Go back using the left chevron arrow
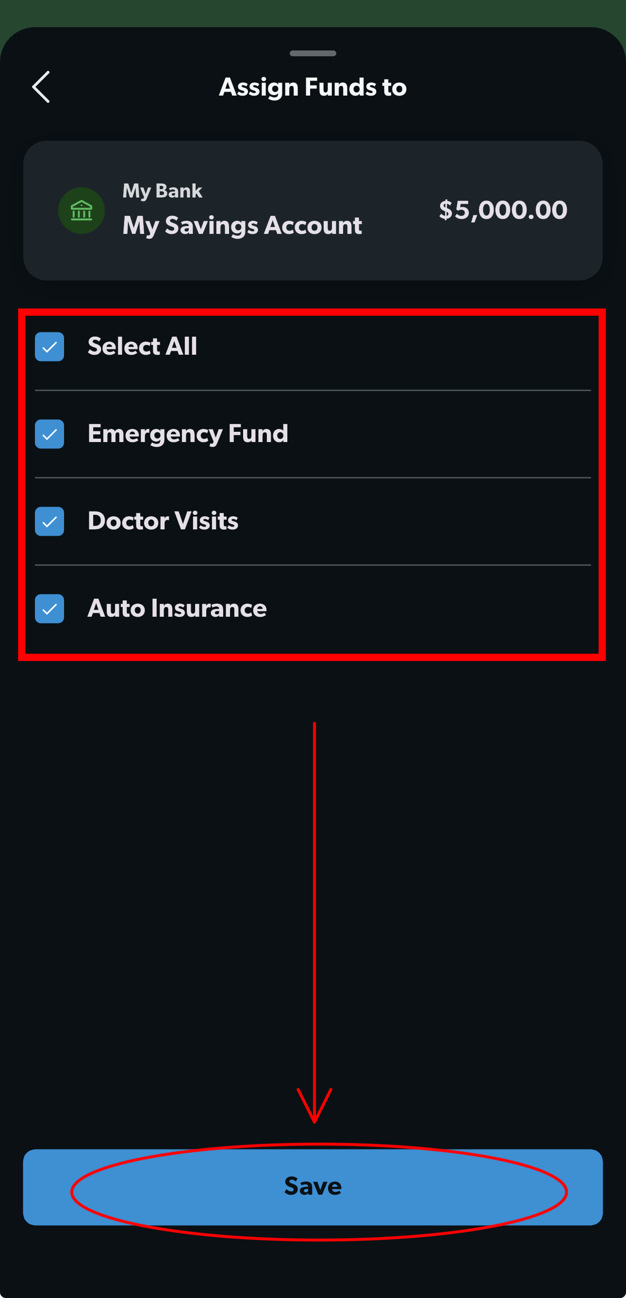626x1298 pixels. pos(41,87)
